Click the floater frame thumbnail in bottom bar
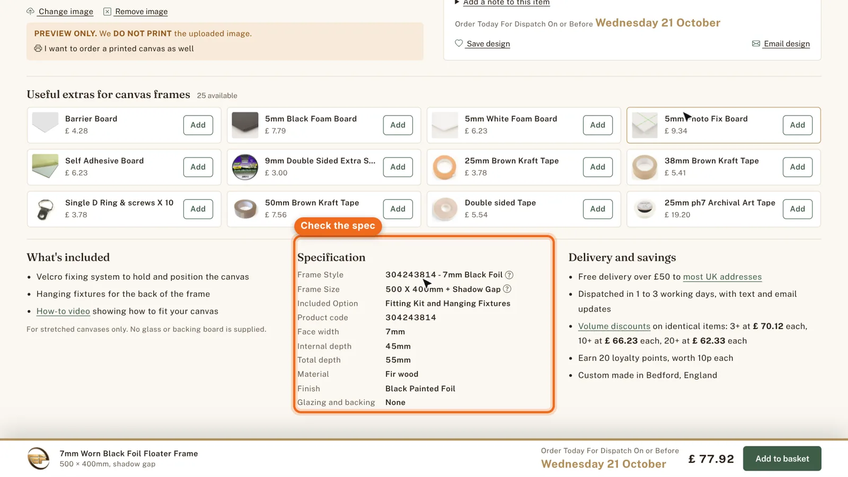The image size is (848, 477). (x=39, y=458)
